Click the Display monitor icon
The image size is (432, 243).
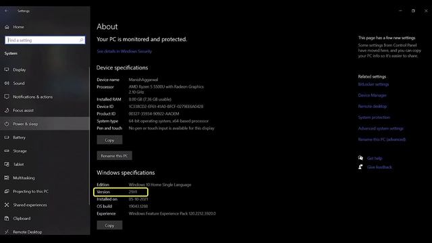(7, 70)
